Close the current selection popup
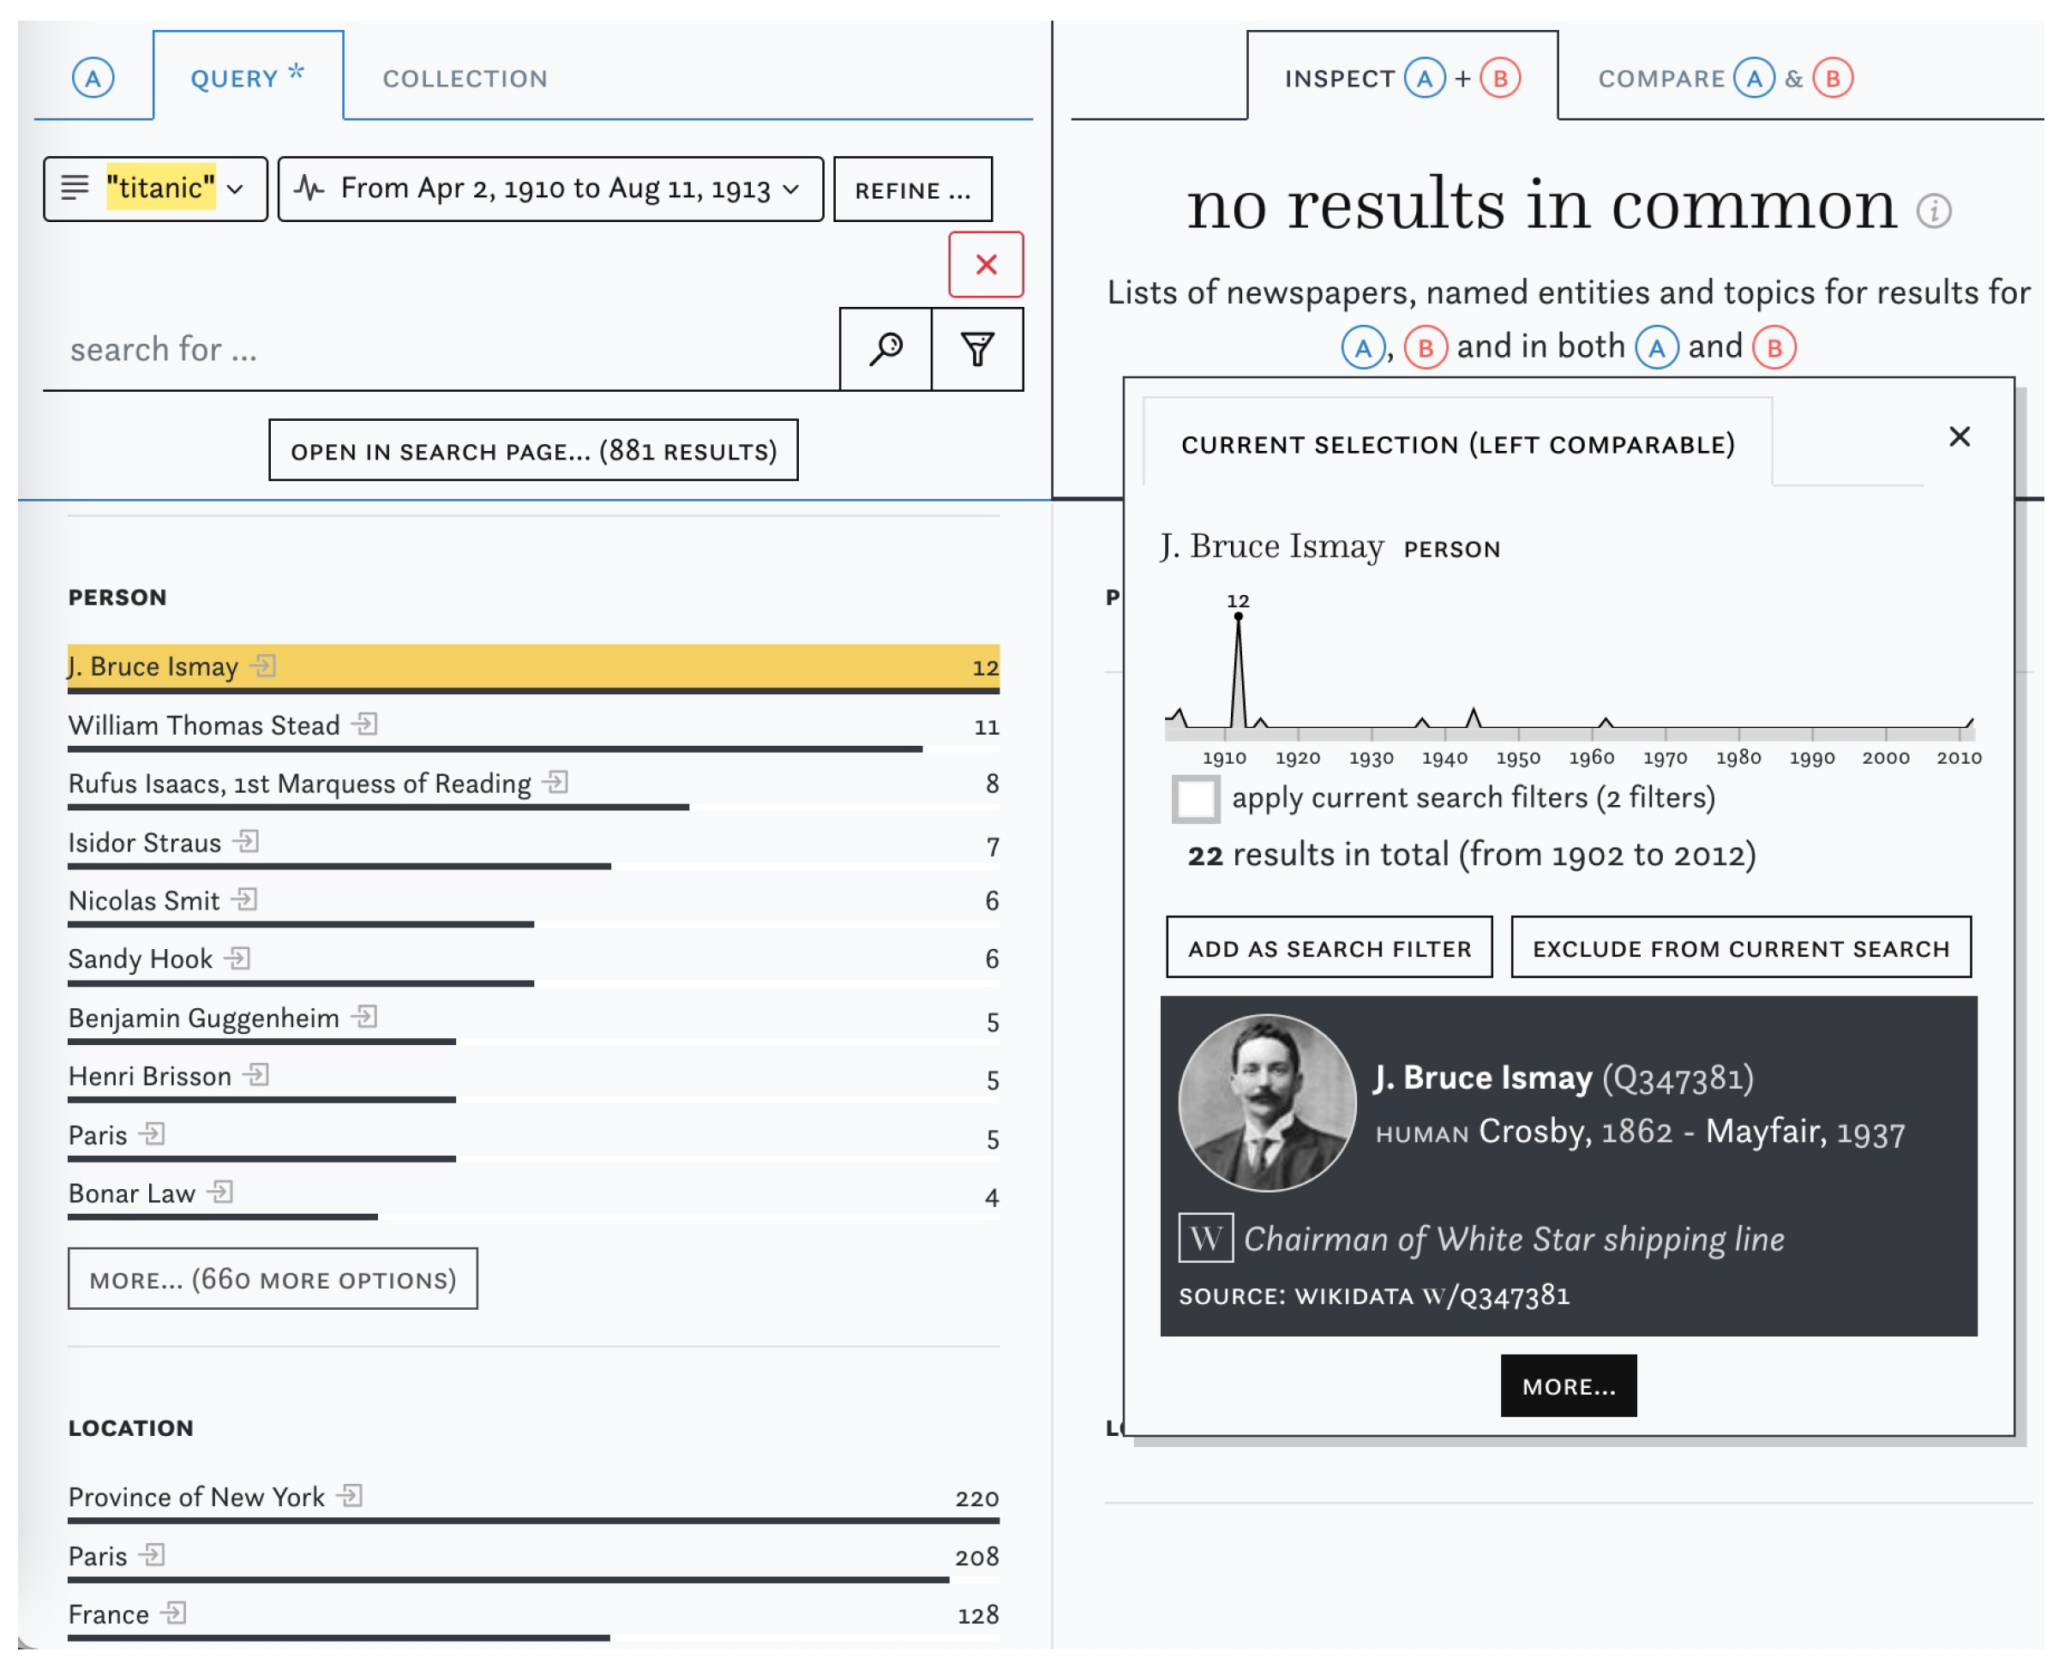The image size is (2065, 1670). (x=1960, y=436)
